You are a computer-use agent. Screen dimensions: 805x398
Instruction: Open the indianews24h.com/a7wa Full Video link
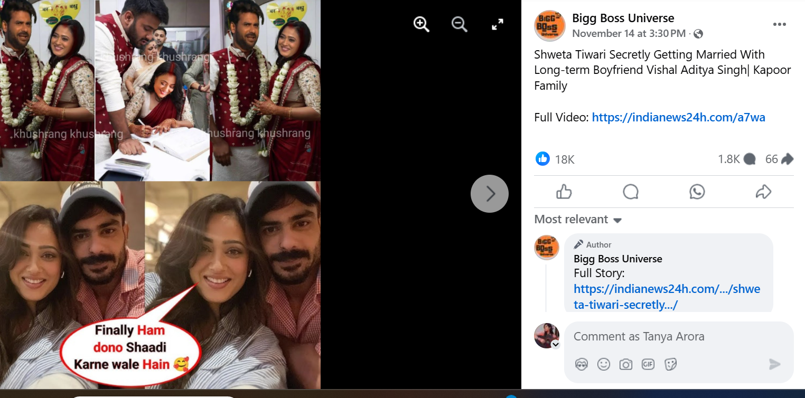click(678, 117)
